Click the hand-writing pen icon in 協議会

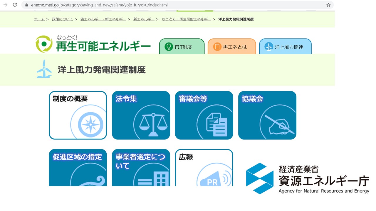279,125
